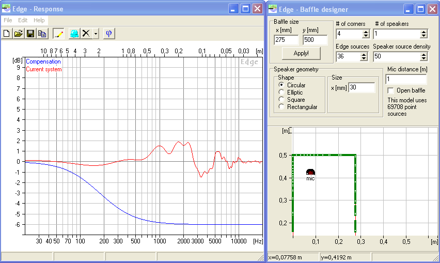Save using the floppy disk icon

(x=30, y=34)
